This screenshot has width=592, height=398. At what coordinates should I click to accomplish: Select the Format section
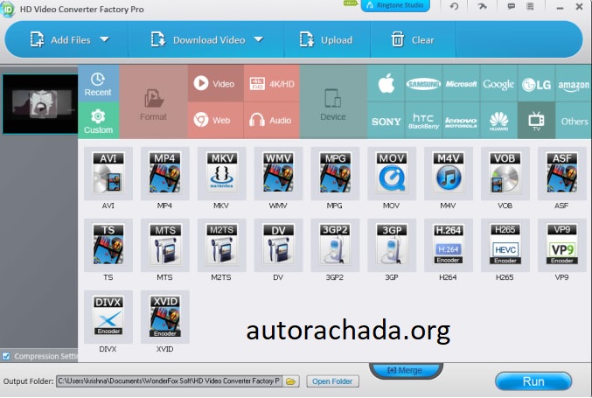[x=153, y=102]
